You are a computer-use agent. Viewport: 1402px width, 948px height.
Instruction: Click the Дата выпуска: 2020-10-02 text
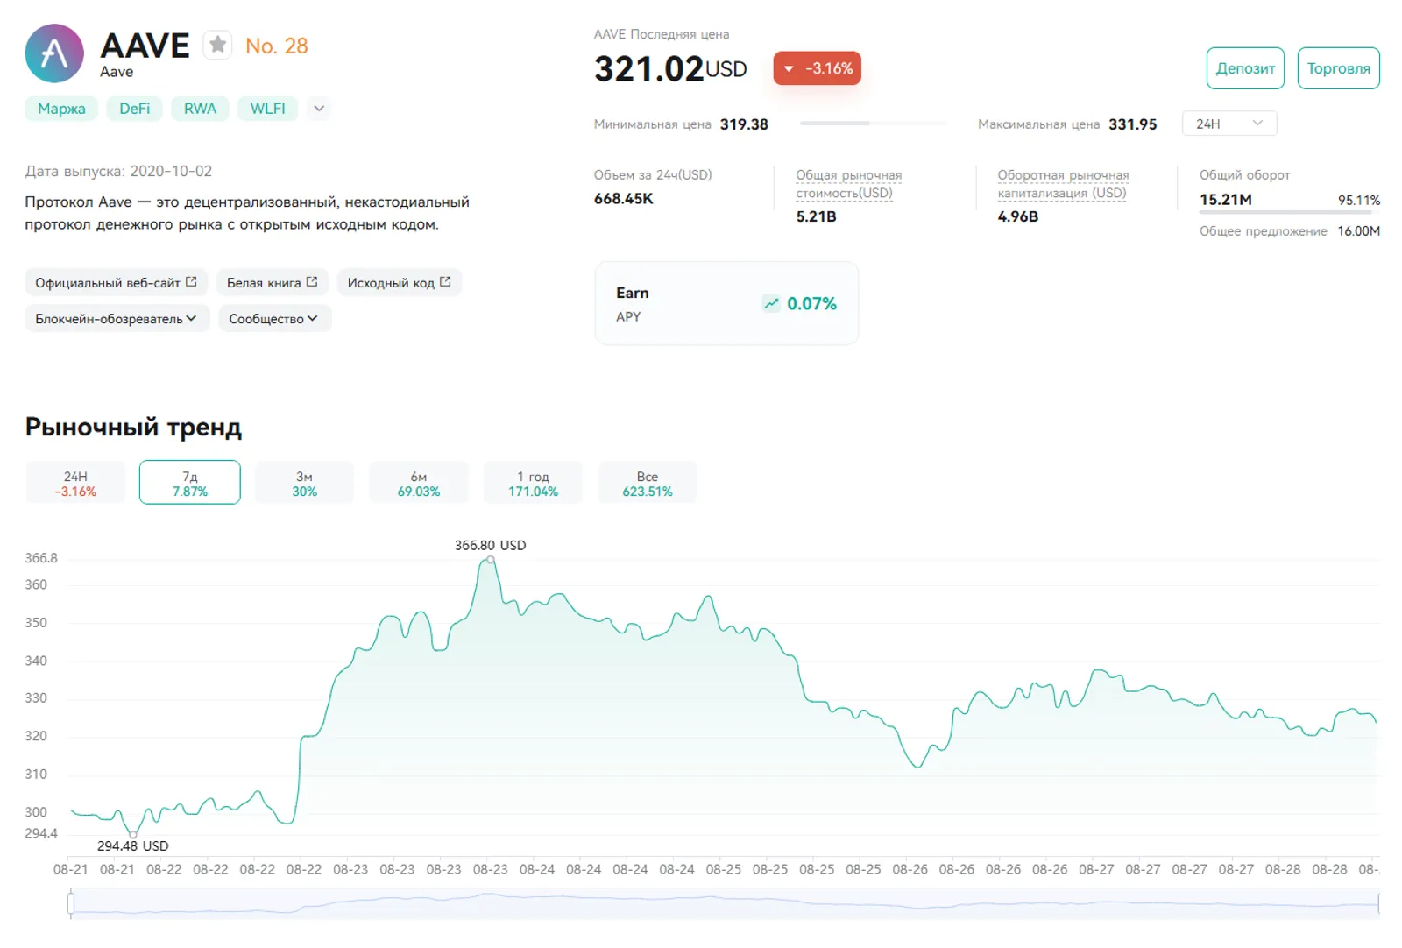point(118,171)
